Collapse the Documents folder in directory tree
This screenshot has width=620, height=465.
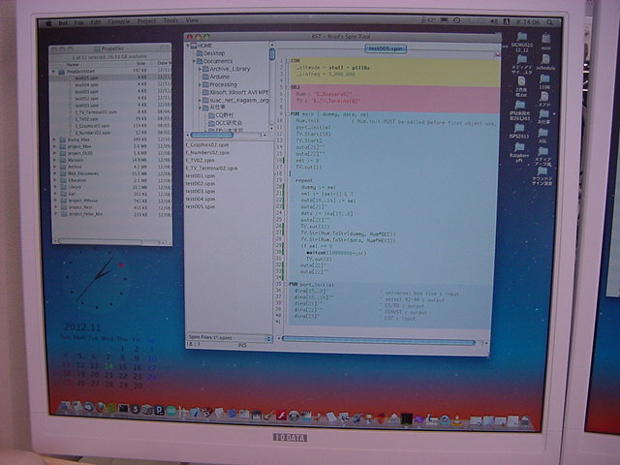[192, 61]
